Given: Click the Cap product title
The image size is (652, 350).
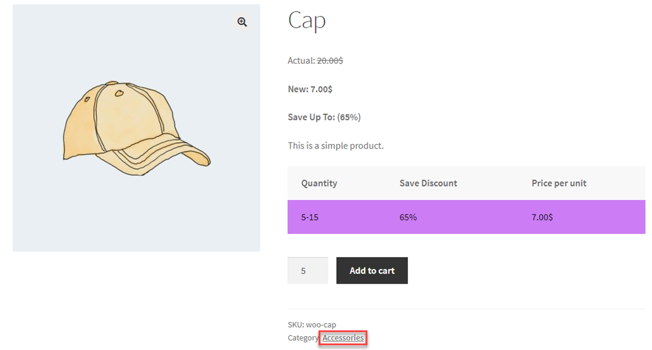Looking at the screenshot, I should point(306,21).
